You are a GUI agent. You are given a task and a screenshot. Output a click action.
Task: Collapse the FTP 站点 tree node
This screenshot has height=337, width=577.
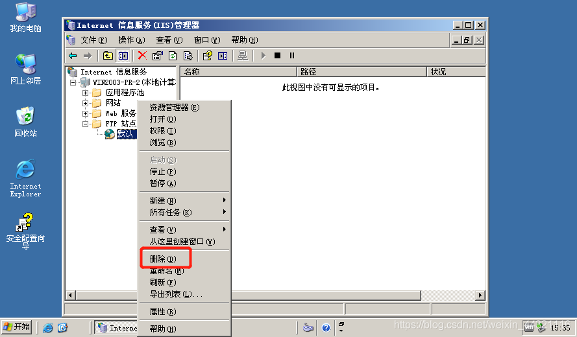pyautogui.click(x=85, y=124)
